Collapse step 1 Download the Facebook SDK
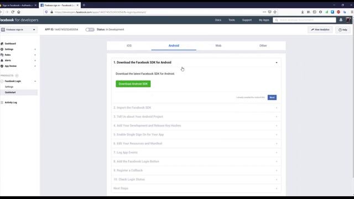 click(196, 62)
